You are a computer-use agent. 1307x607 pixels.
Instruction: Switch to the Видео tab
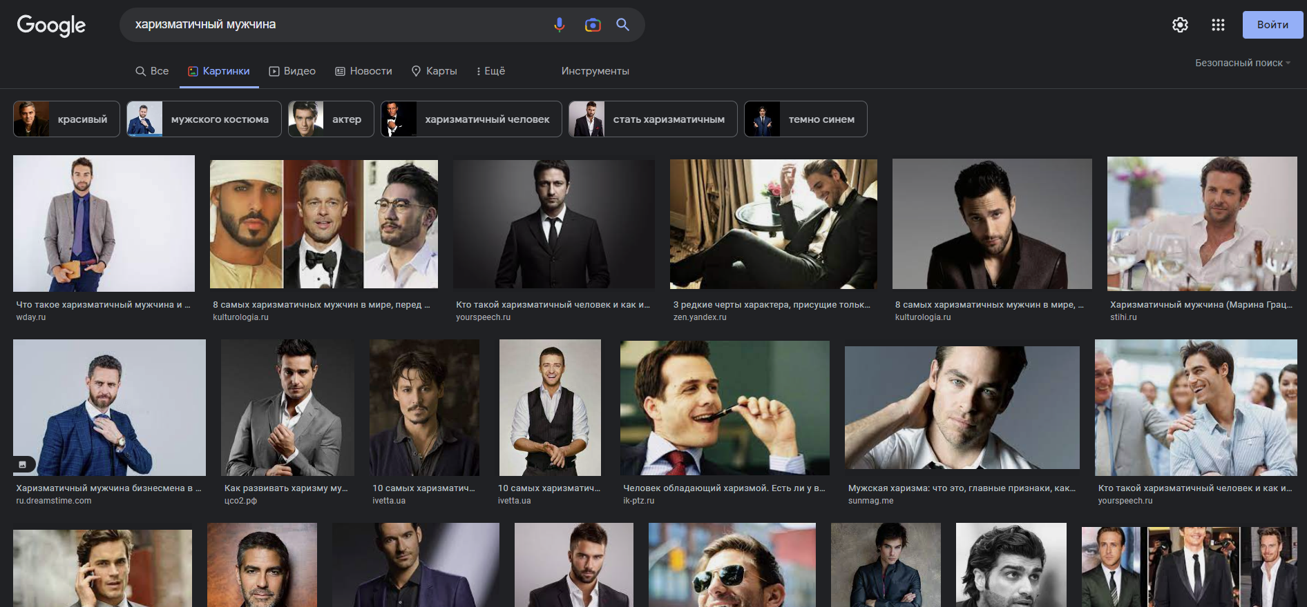292,71
